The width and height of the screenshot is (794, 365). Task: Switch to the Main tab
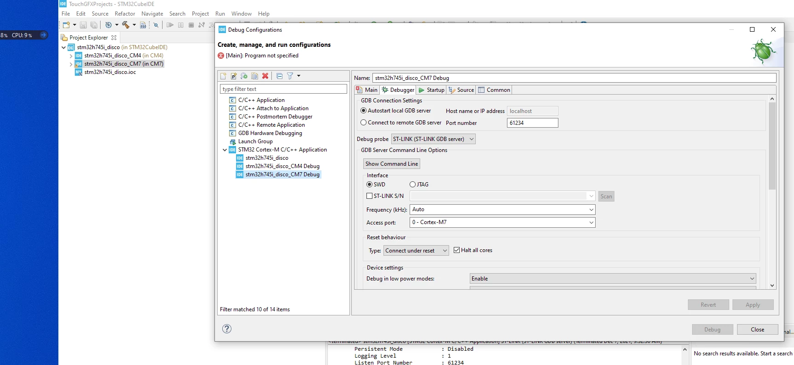(367, 90)
